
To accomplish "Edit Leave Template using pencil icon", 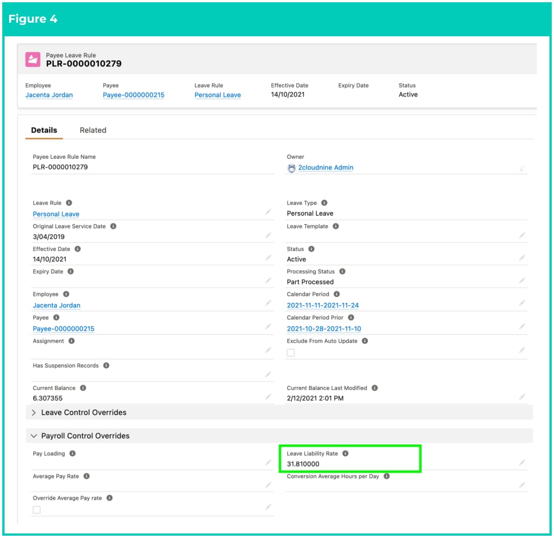I will 522,236.
